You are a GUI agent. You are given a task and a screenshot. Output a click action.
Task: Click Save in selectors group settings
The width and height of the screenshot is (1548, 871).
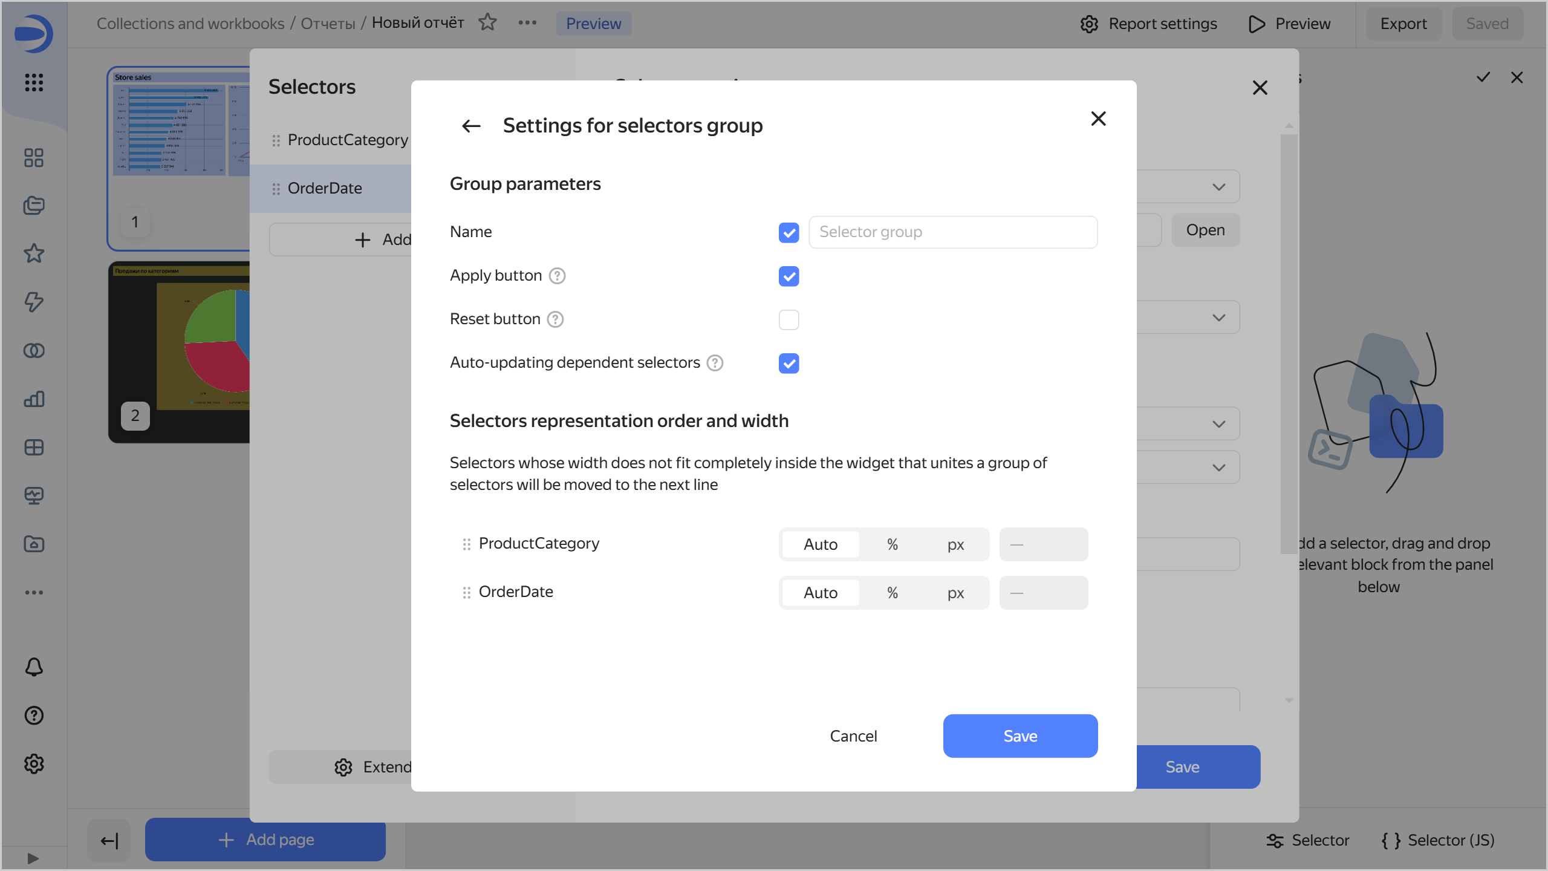tap(1020, 736)
